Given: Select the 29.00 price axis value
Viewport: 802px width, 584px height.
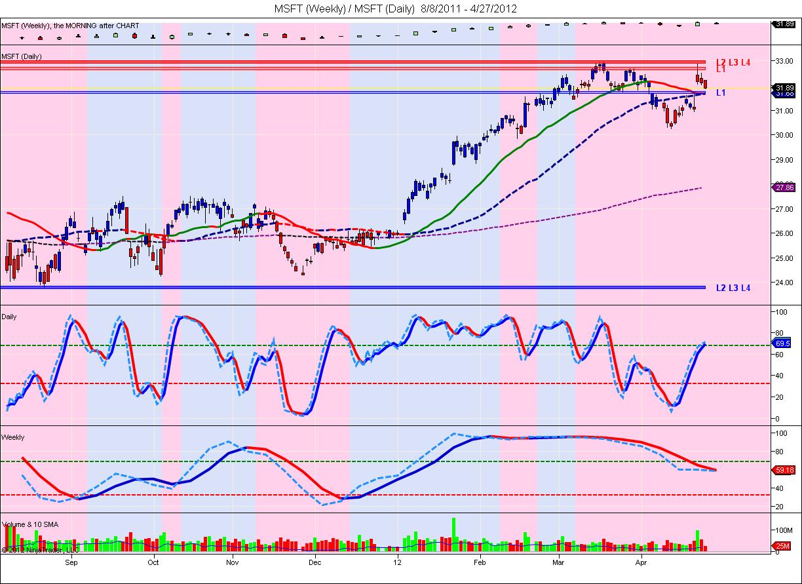Looking at the screenshot, I should coord(784,159).
